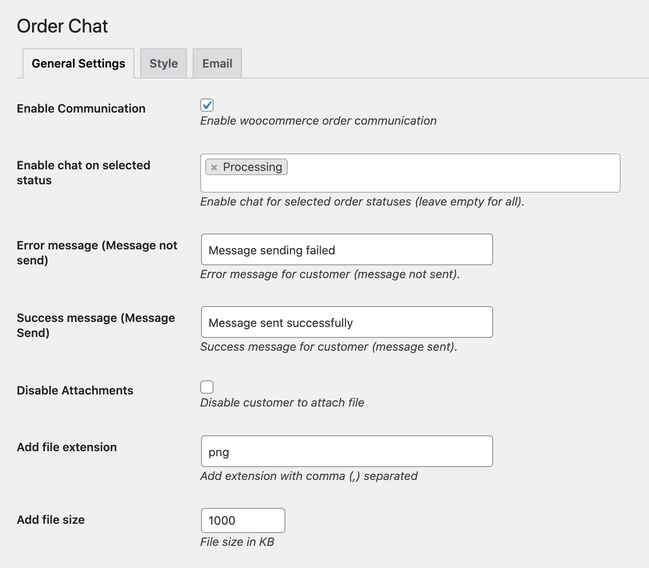This screenshot has width=649, height=568.
Task: Switch to the General Settings tab
Action: click(x=78, y=63)
